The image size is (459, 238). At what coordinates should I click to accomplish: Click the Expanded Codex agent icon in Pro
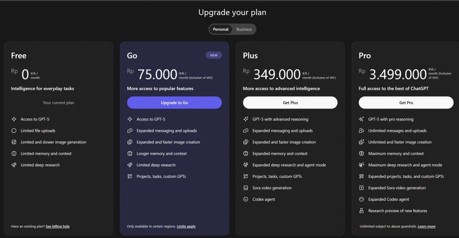(x=361, y=199)
